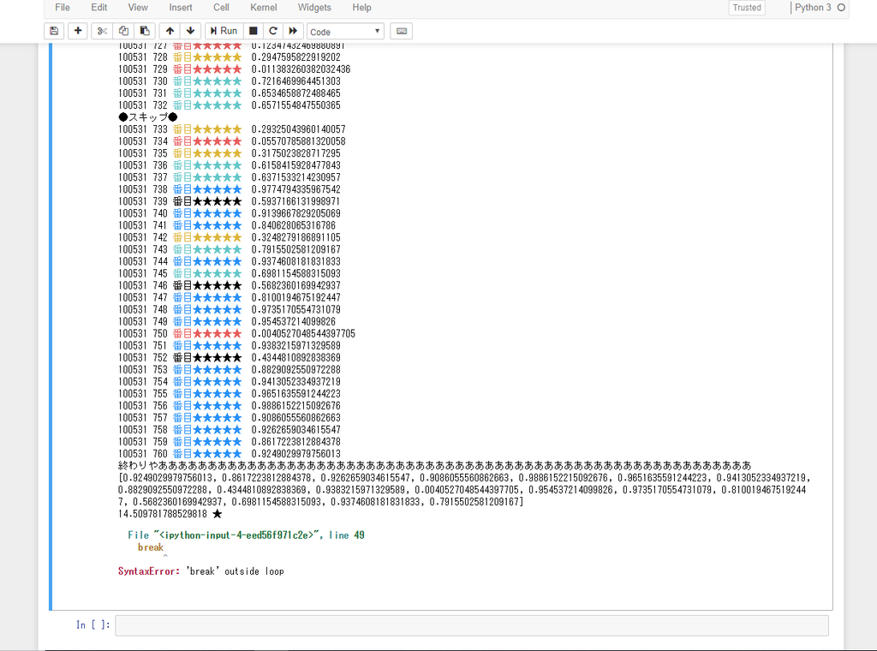Click output row 100531 733

click(231, 129)
